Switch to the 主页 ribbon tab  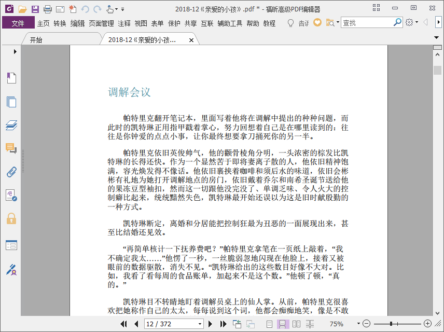pos(44,23)
